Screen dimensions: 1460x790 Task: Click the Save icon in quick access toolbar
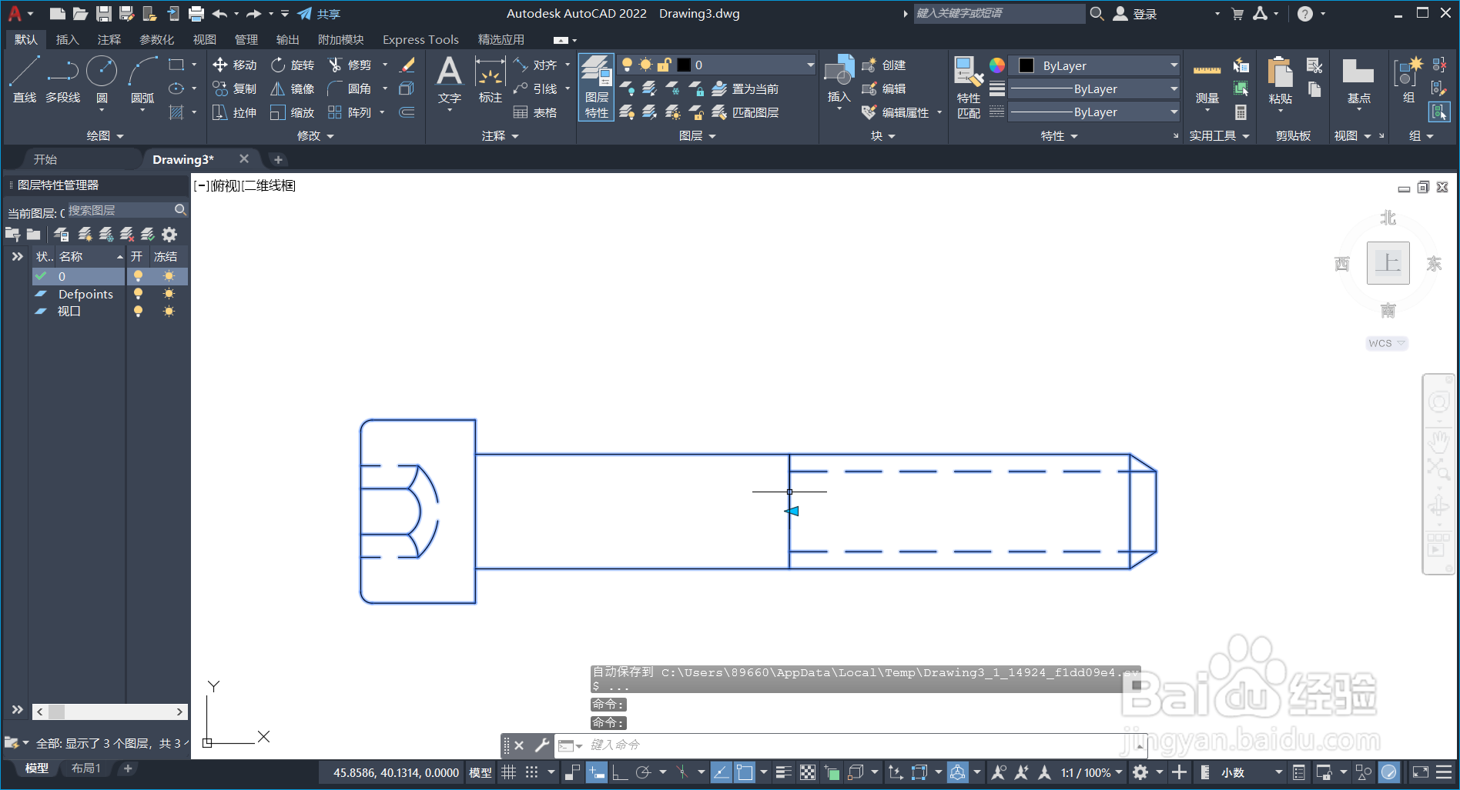click(x=104, y=14)
